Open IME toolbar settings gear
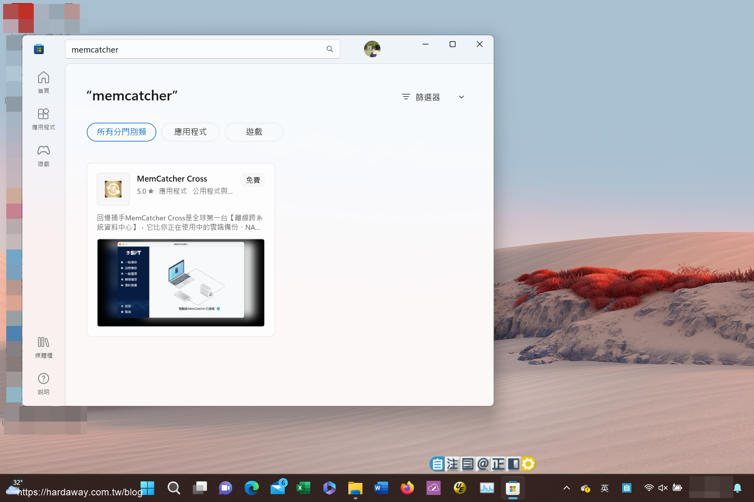The height and width of the screenshot is (502, 754). click(528, 464)
